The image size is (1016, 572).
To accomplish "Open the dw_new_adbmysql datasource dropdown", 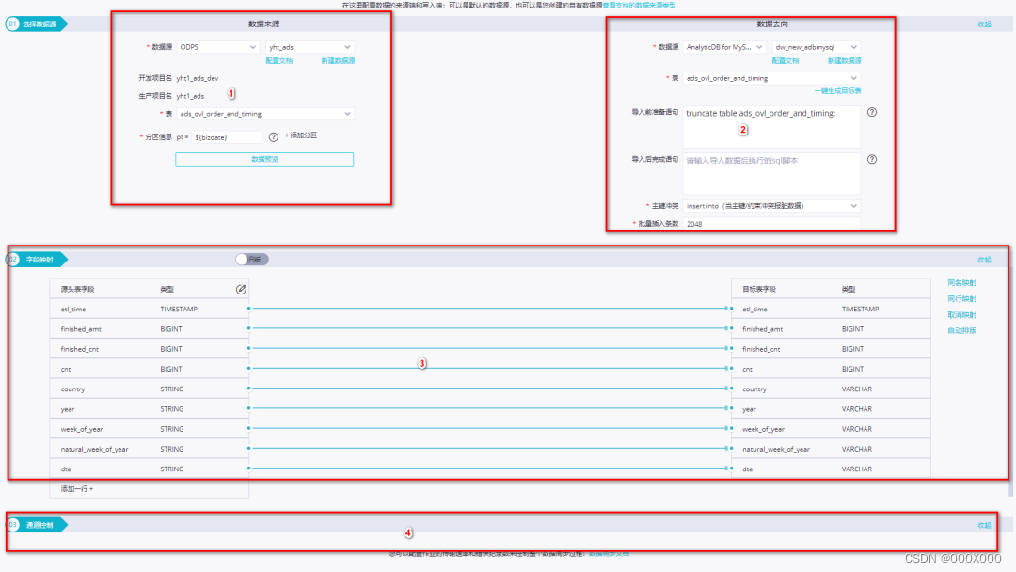I will pos(816,47).
